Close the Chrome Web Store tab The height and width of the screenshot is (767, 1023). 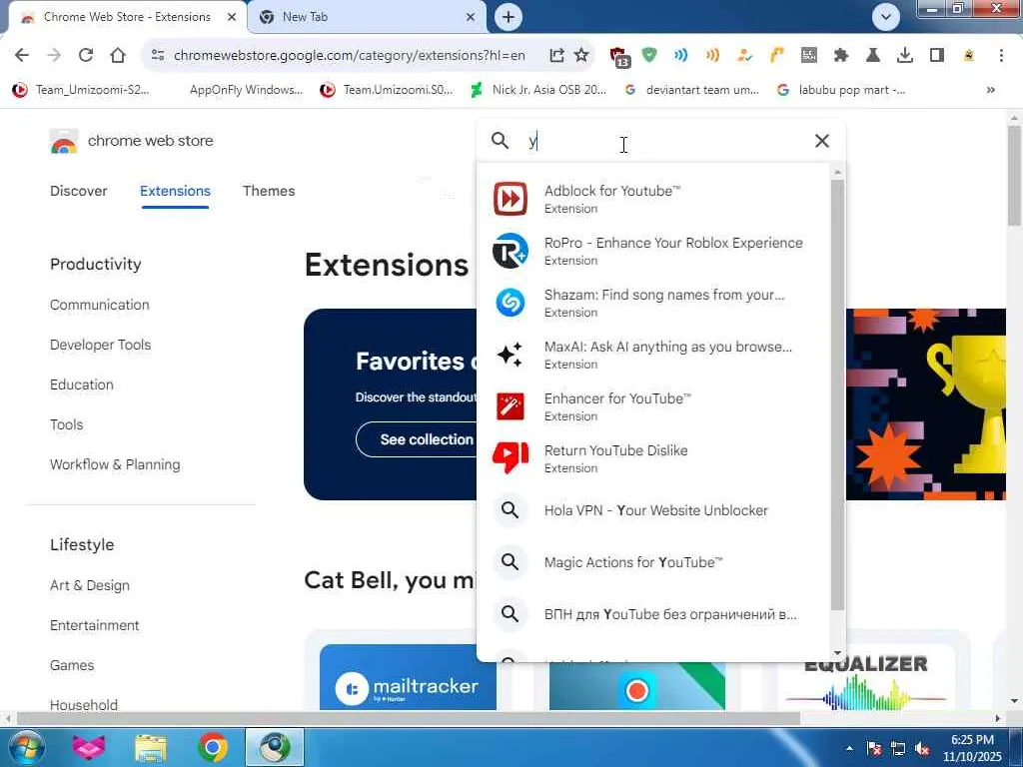click(232, 17)
